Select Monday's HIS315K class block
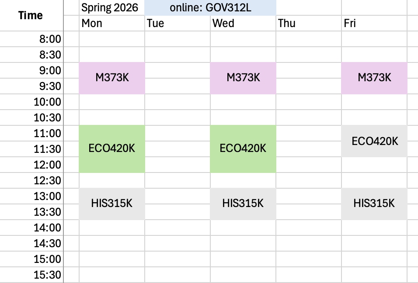The width and height of the screenshot is (418, 283). (x=112, y=204)
